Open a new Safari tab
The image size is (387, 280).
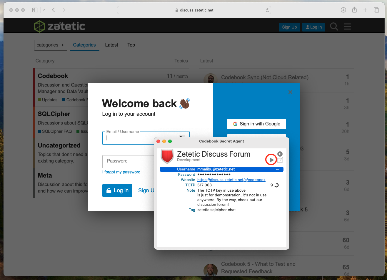point(365,10)
